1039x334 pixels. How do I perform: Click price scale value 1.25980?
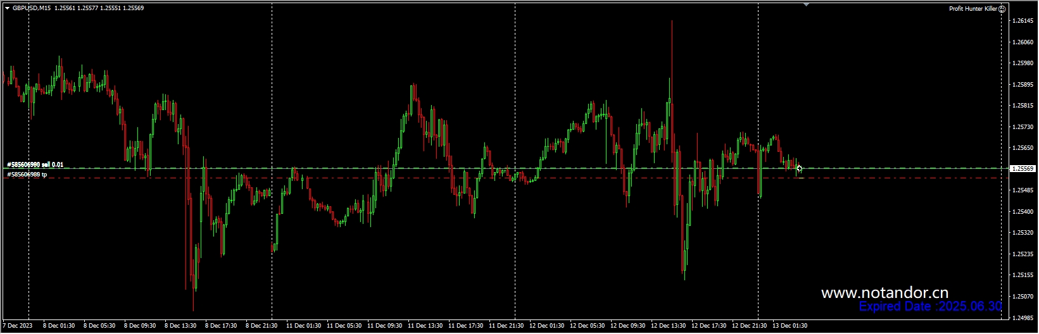(x=1023, y=63)
